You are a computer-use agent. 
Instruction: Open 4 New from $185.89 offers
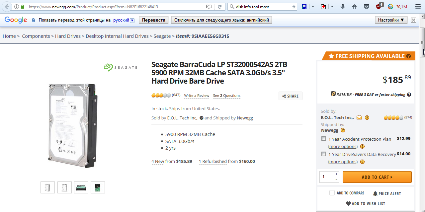click(172, 161)
